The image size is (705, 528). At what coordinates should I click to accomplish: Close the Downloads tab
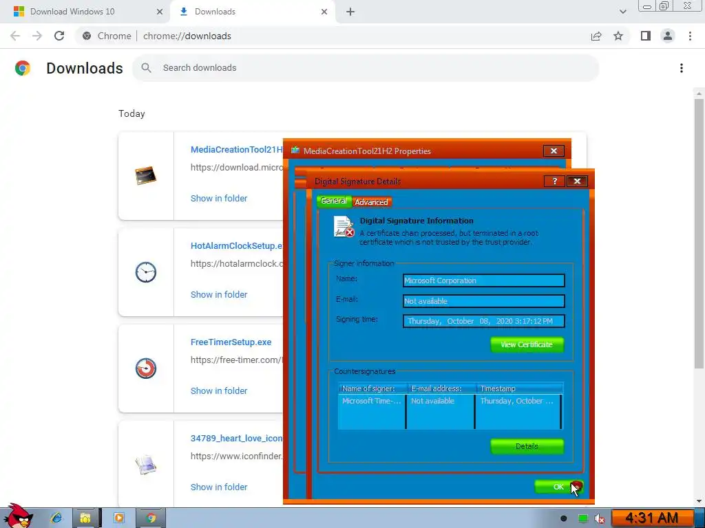[x=324, y=12]
